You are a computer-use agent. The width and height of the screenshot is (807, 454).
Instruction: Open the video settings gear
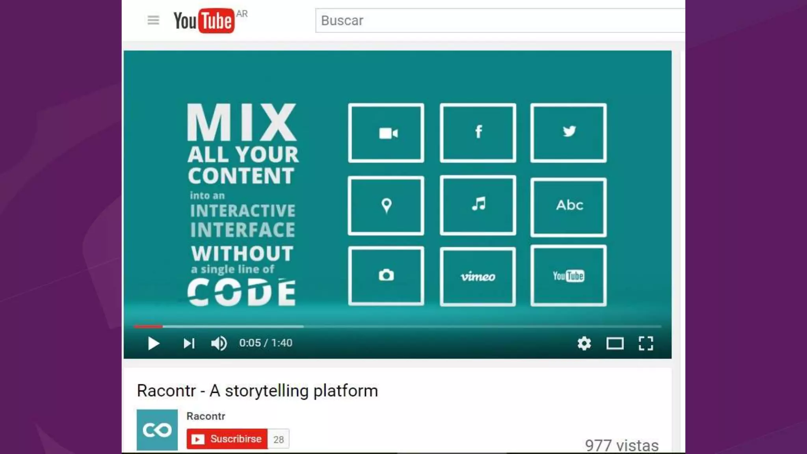click(x=584, y=344)
